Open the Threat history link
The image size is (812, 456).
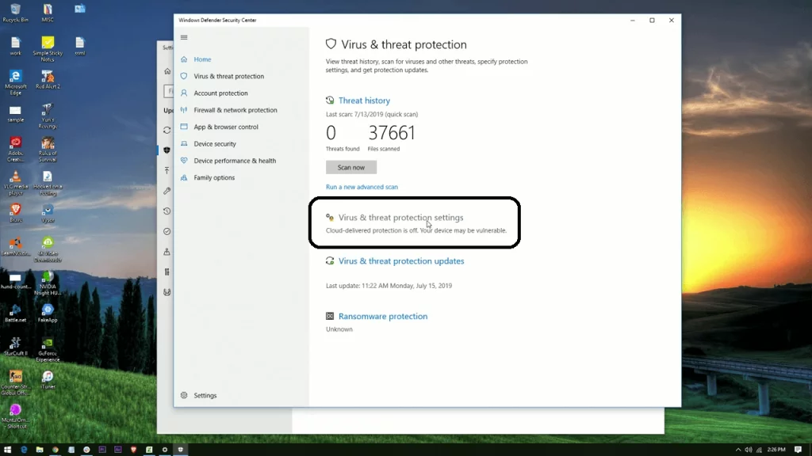pos(364,100)
